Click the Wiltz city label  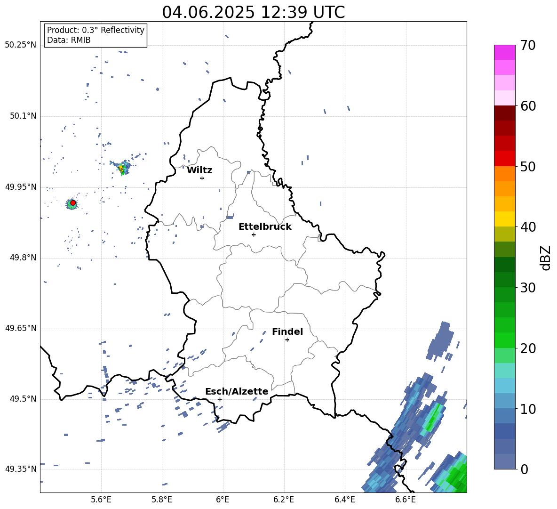(x=199, y=170)
